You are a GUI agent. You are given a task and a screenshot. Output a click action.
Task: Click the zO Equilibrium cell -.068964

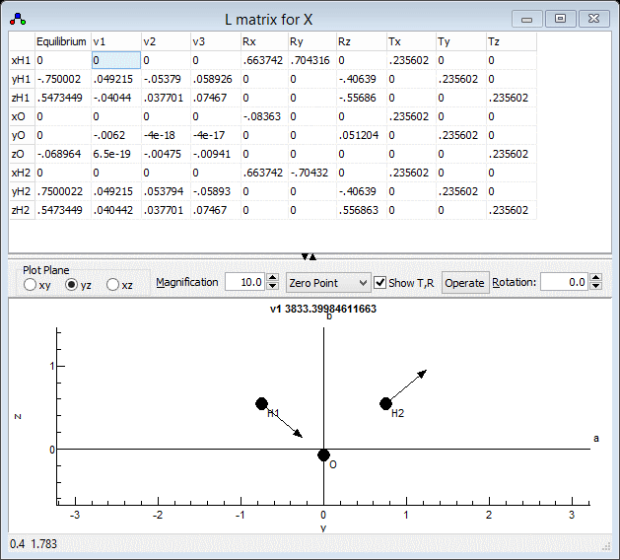coord(63,154)
